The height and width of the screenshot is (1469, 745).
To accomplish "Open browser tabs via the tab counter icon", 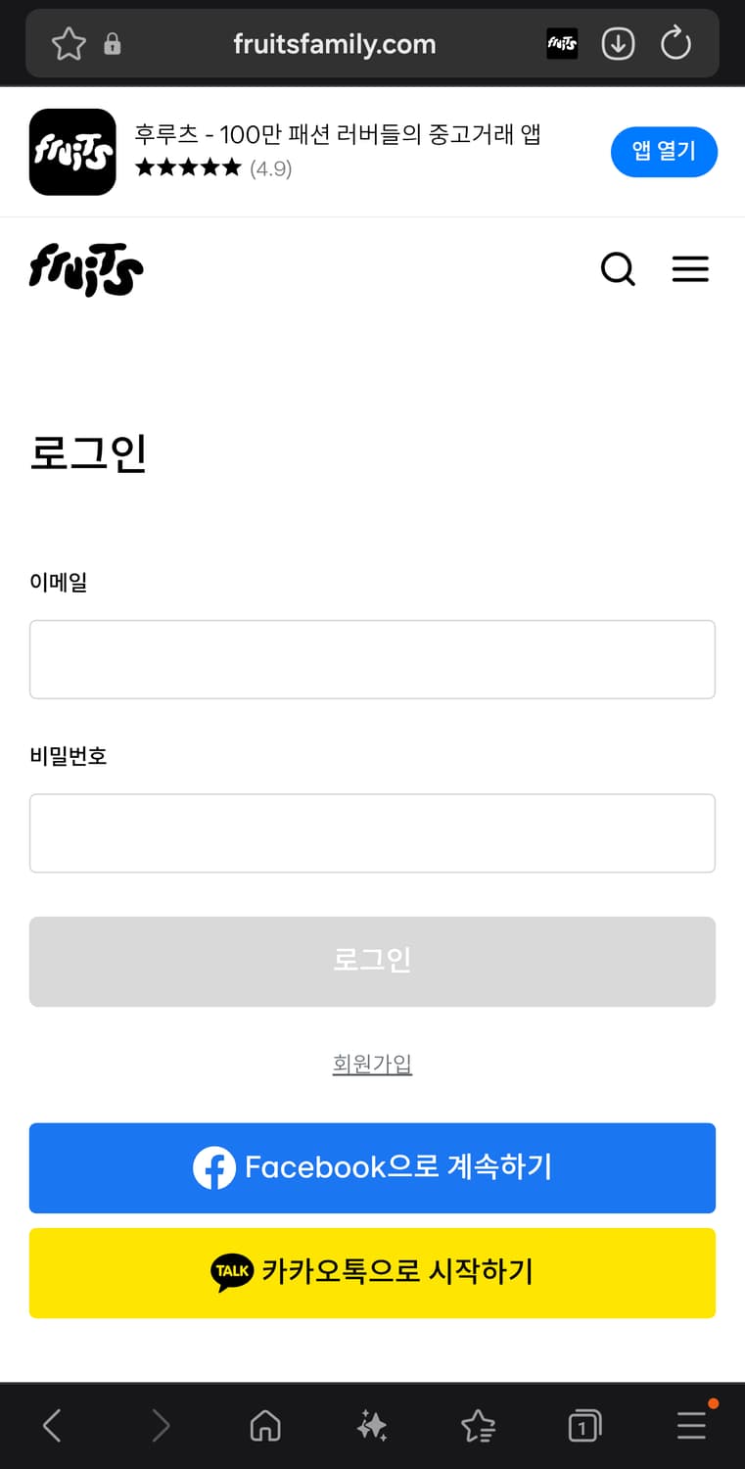I will pos(583,1425).
